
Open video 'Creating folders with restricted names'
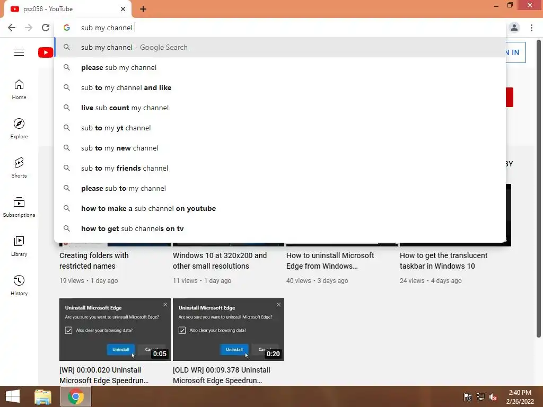(94, 261)
